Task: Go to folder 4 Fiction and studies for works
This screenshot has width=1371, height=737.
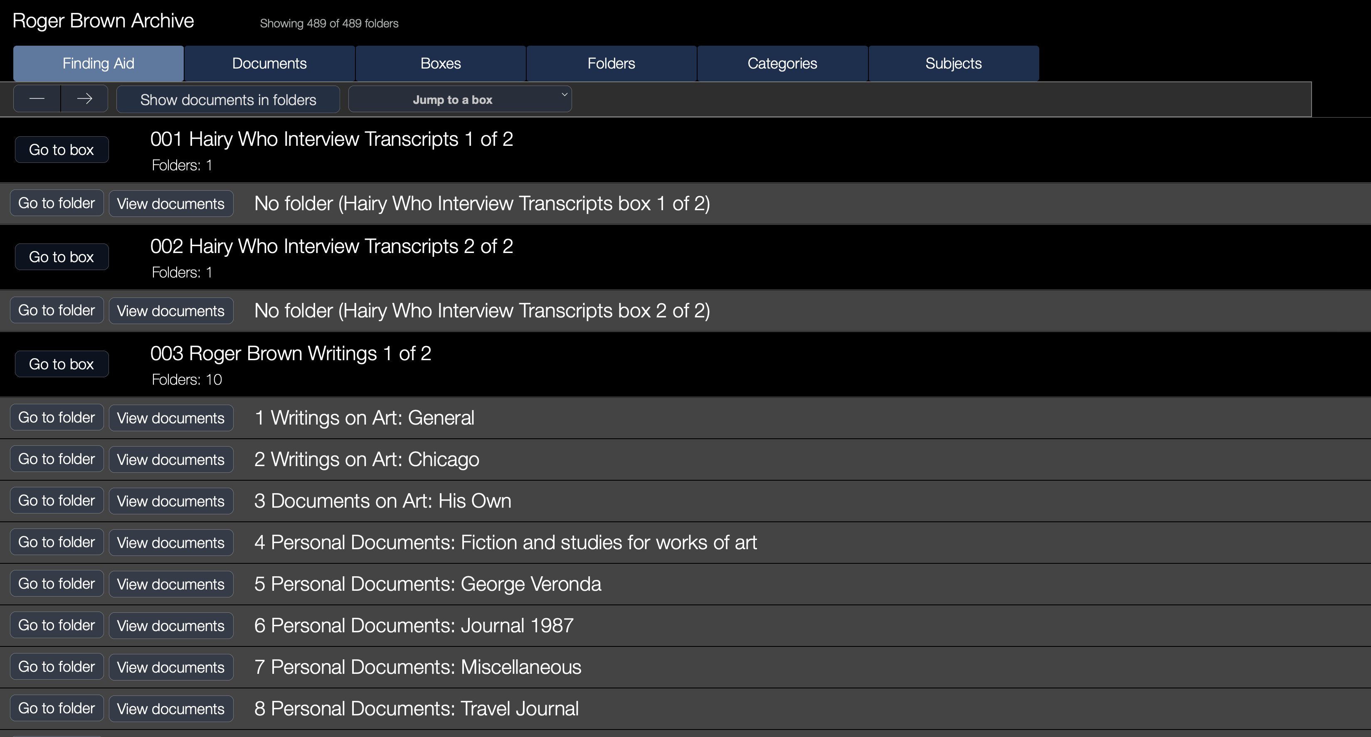Action: tap(57, 542)
